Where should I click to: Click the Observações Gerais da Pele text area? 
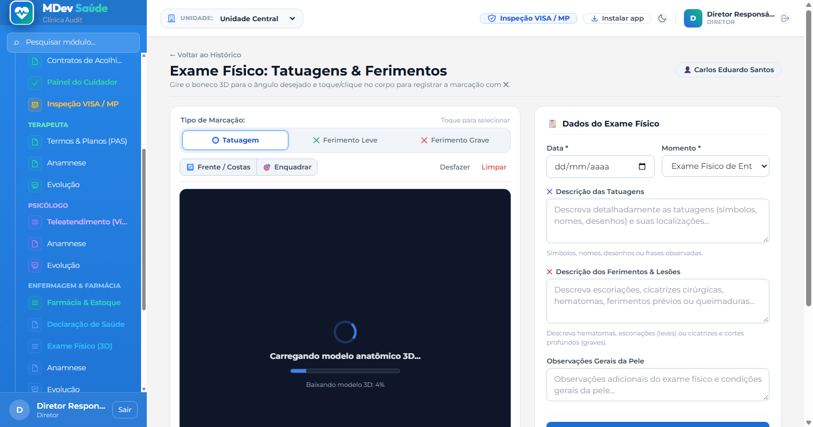(x=658, y=385)
